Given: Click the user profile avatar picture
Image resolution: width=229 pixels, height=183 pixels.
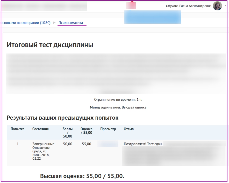Looking at the screenshot, I should click(217, 6).
